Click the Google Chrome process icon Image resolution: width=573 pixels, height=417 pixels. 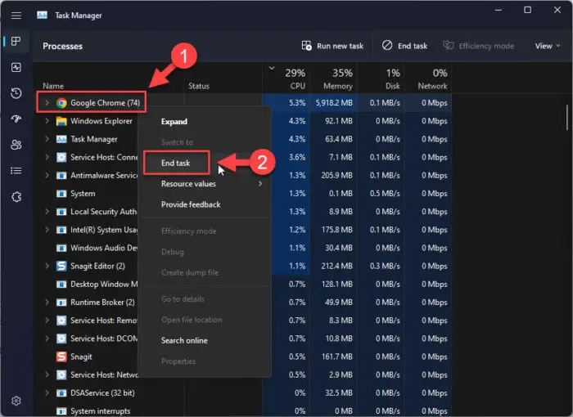61,103
